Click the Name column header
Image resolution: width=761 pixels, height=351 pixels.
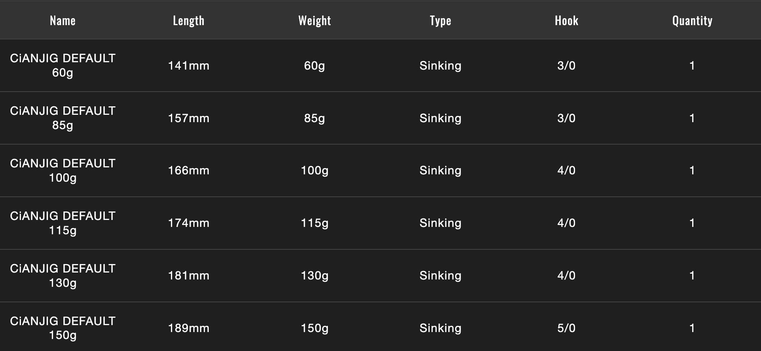click(x=63, y=20)
